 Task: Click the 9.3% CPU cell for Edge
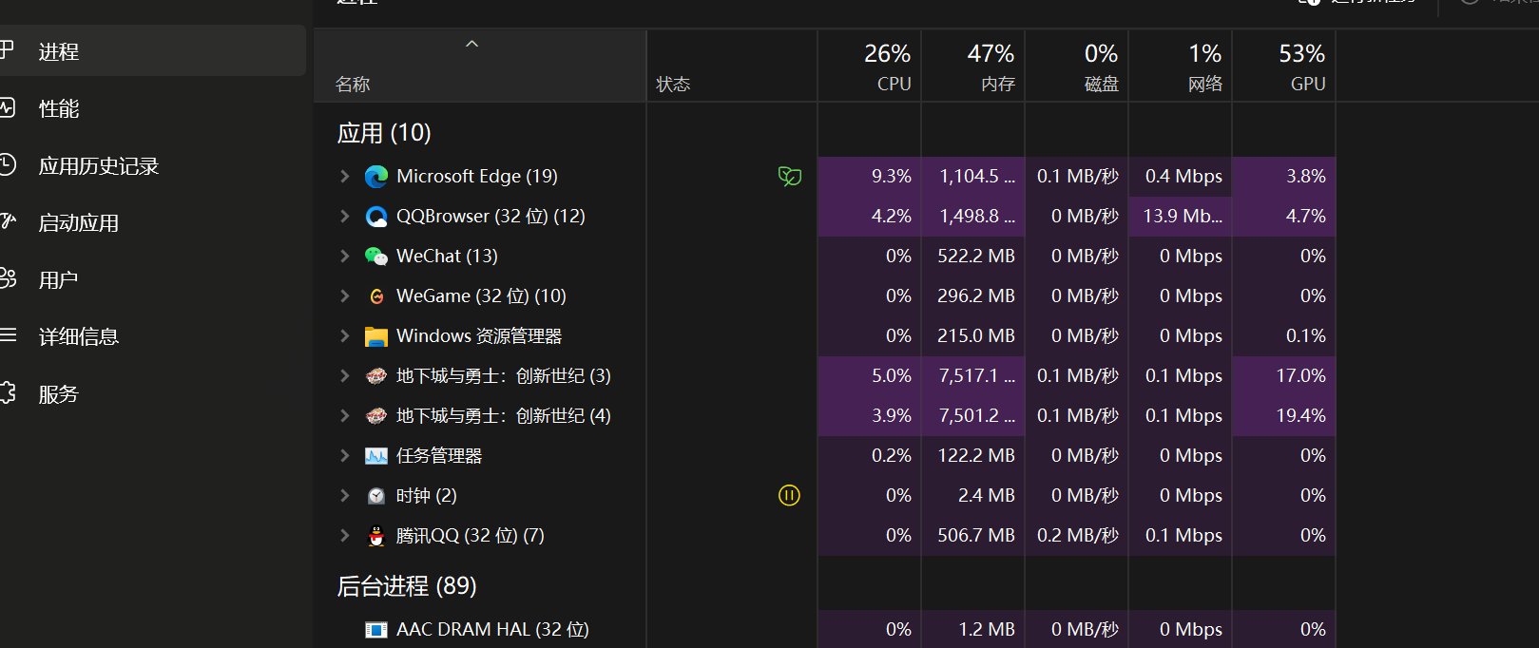click(x=869, y=176)
